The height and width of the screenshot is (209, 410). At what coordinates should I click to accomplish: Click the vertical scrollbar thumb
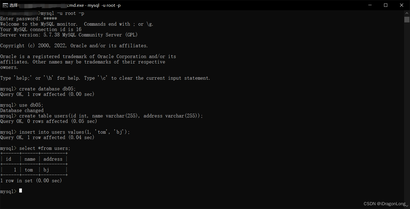[407, 19]
